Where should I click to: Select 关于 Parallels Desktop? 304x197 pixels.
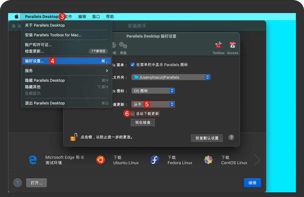pos(66,25)
